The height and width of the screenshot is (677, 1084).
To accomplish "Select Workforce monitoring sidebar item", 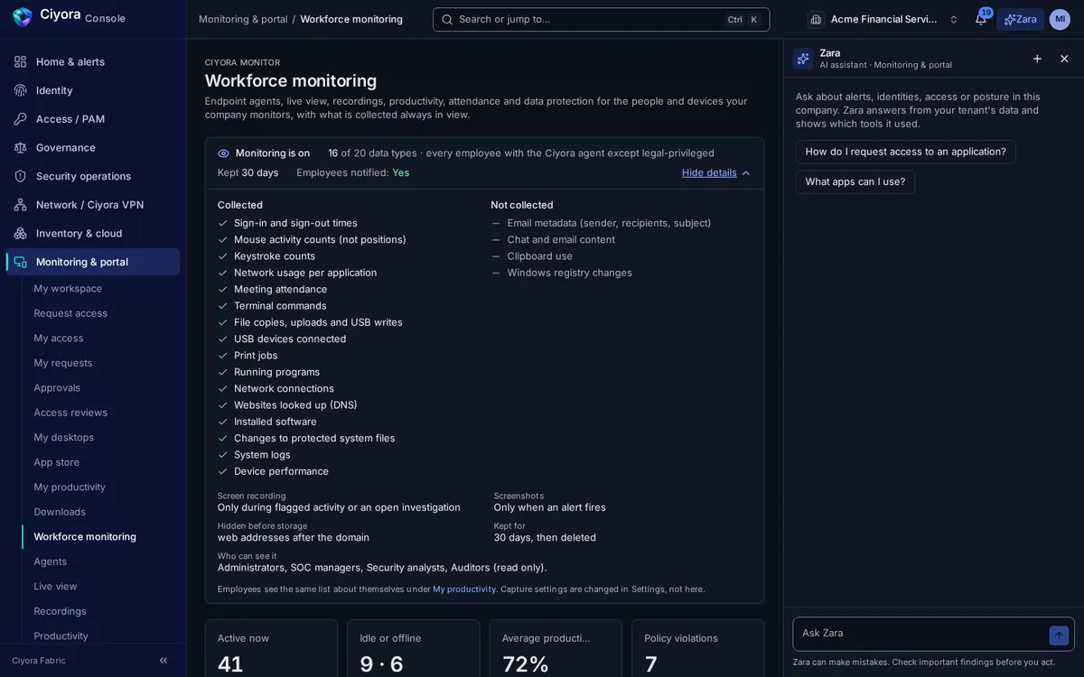I will pos(100,536).
